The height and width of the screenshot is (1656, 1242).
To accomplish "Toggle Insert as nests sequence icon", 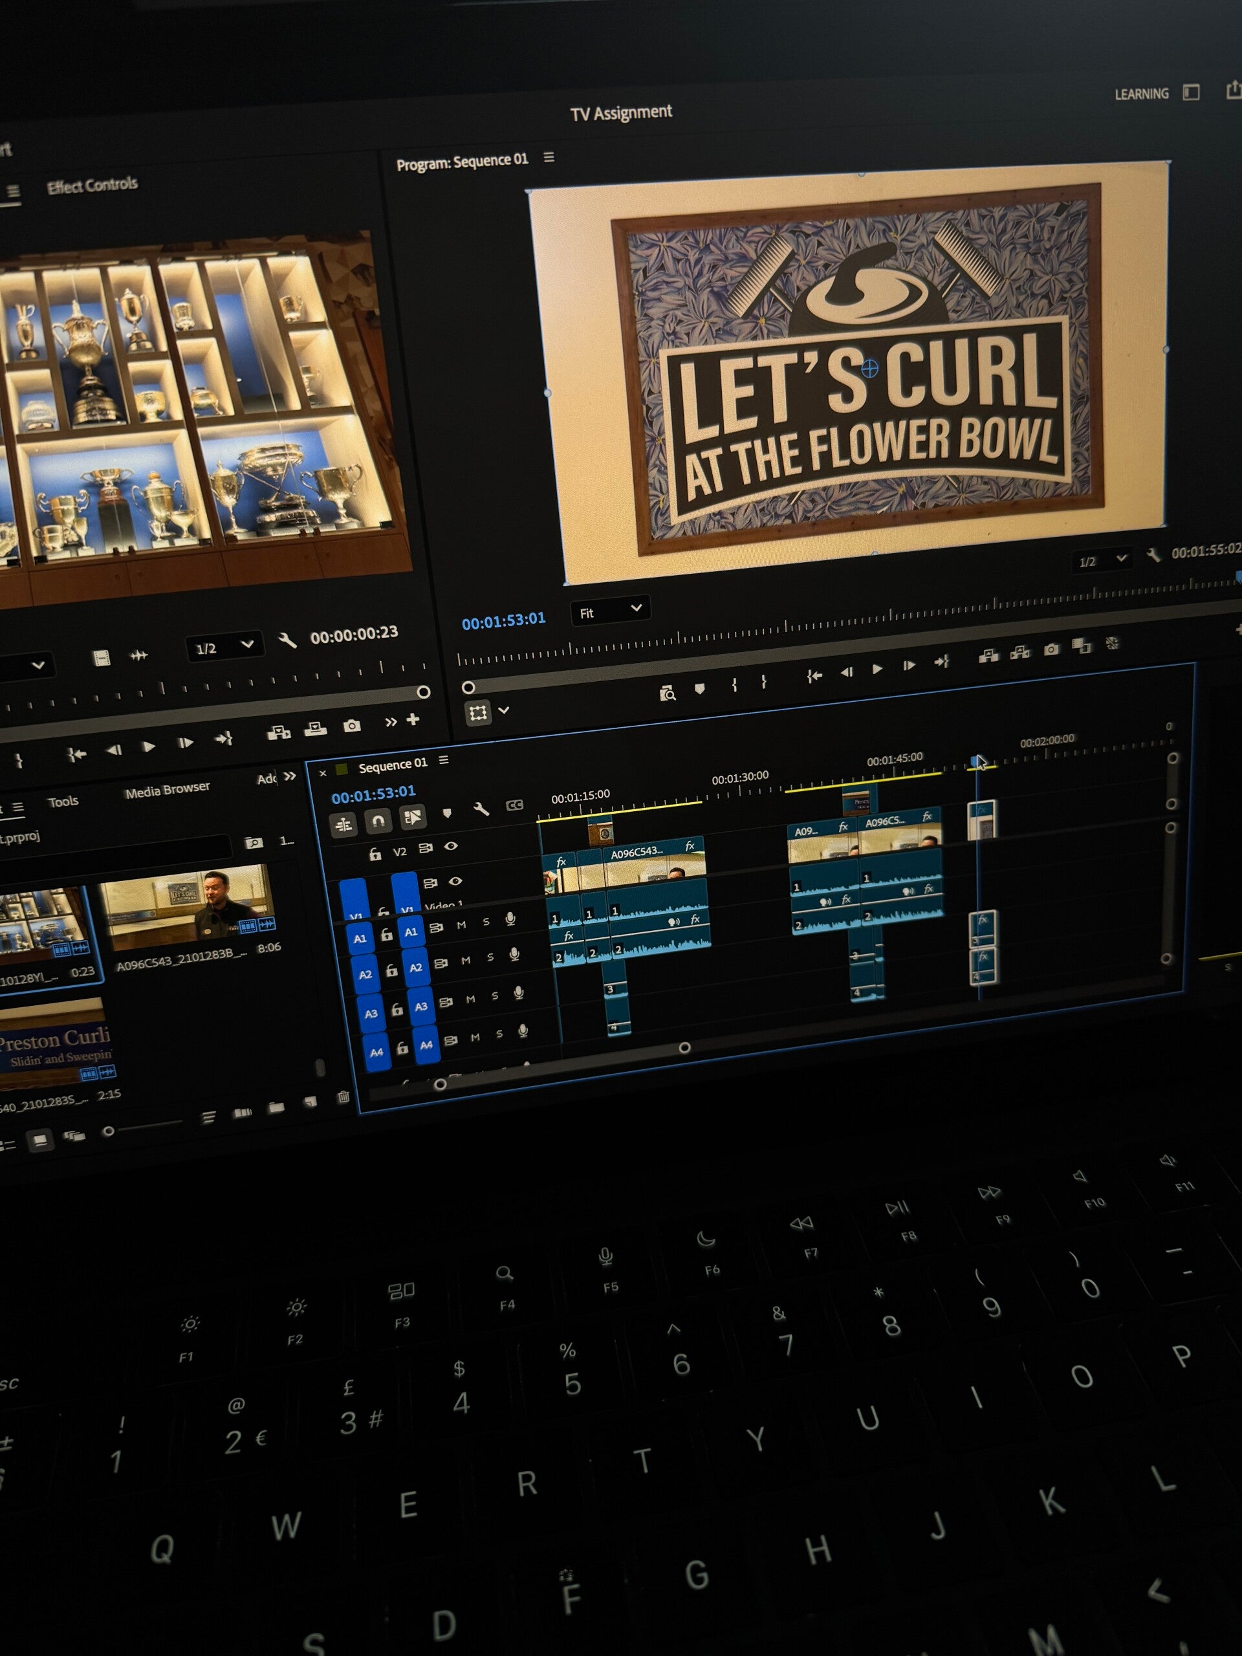I will pyautogui.click(x=343, y=824).
